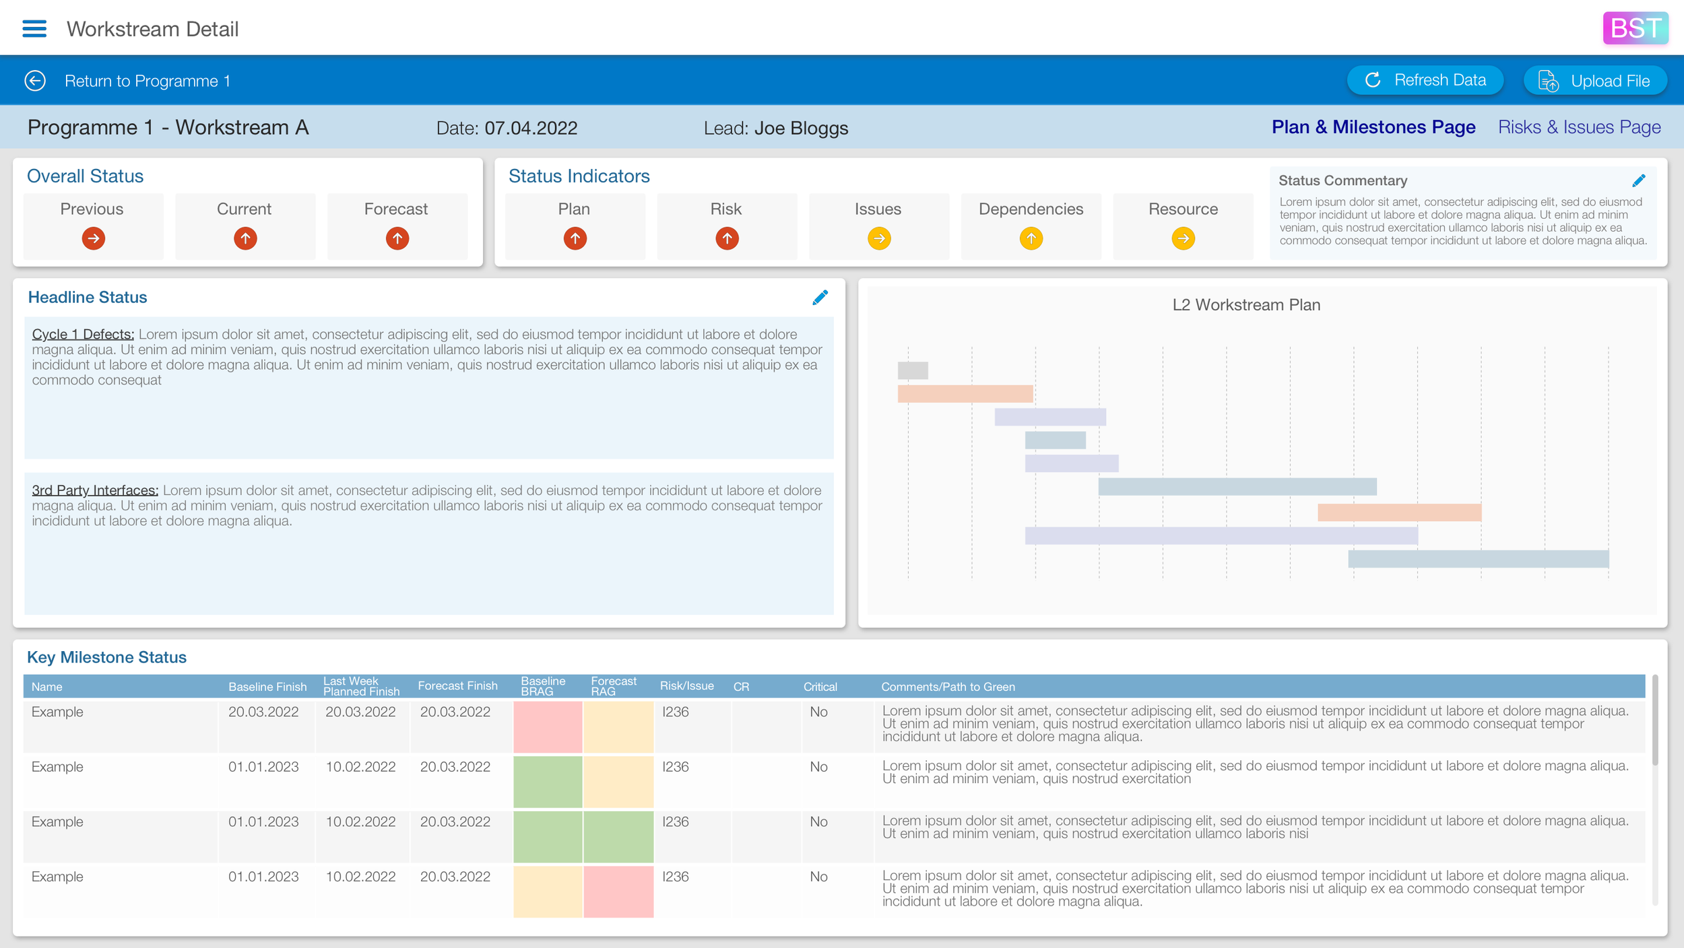Click the BST logo in the top right

point(1636,28)
